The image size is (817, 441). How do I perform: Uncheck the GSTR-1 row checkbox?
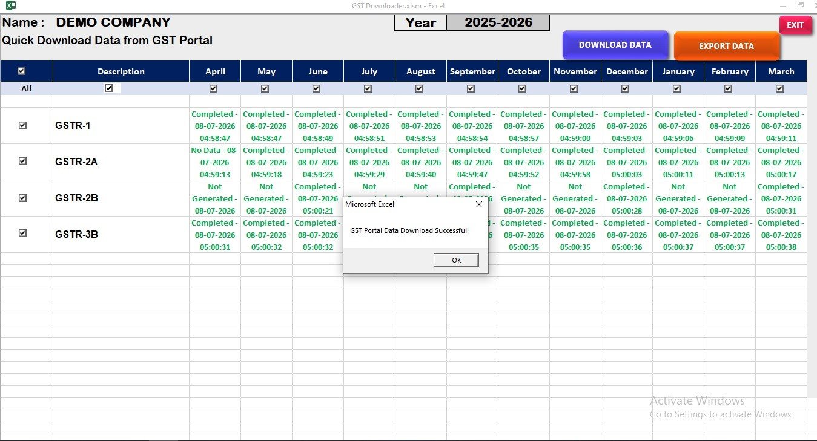pos(22,125)
